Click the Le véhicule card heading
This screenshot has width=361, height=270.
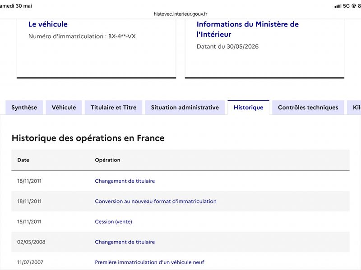click(x=48, y=24)
